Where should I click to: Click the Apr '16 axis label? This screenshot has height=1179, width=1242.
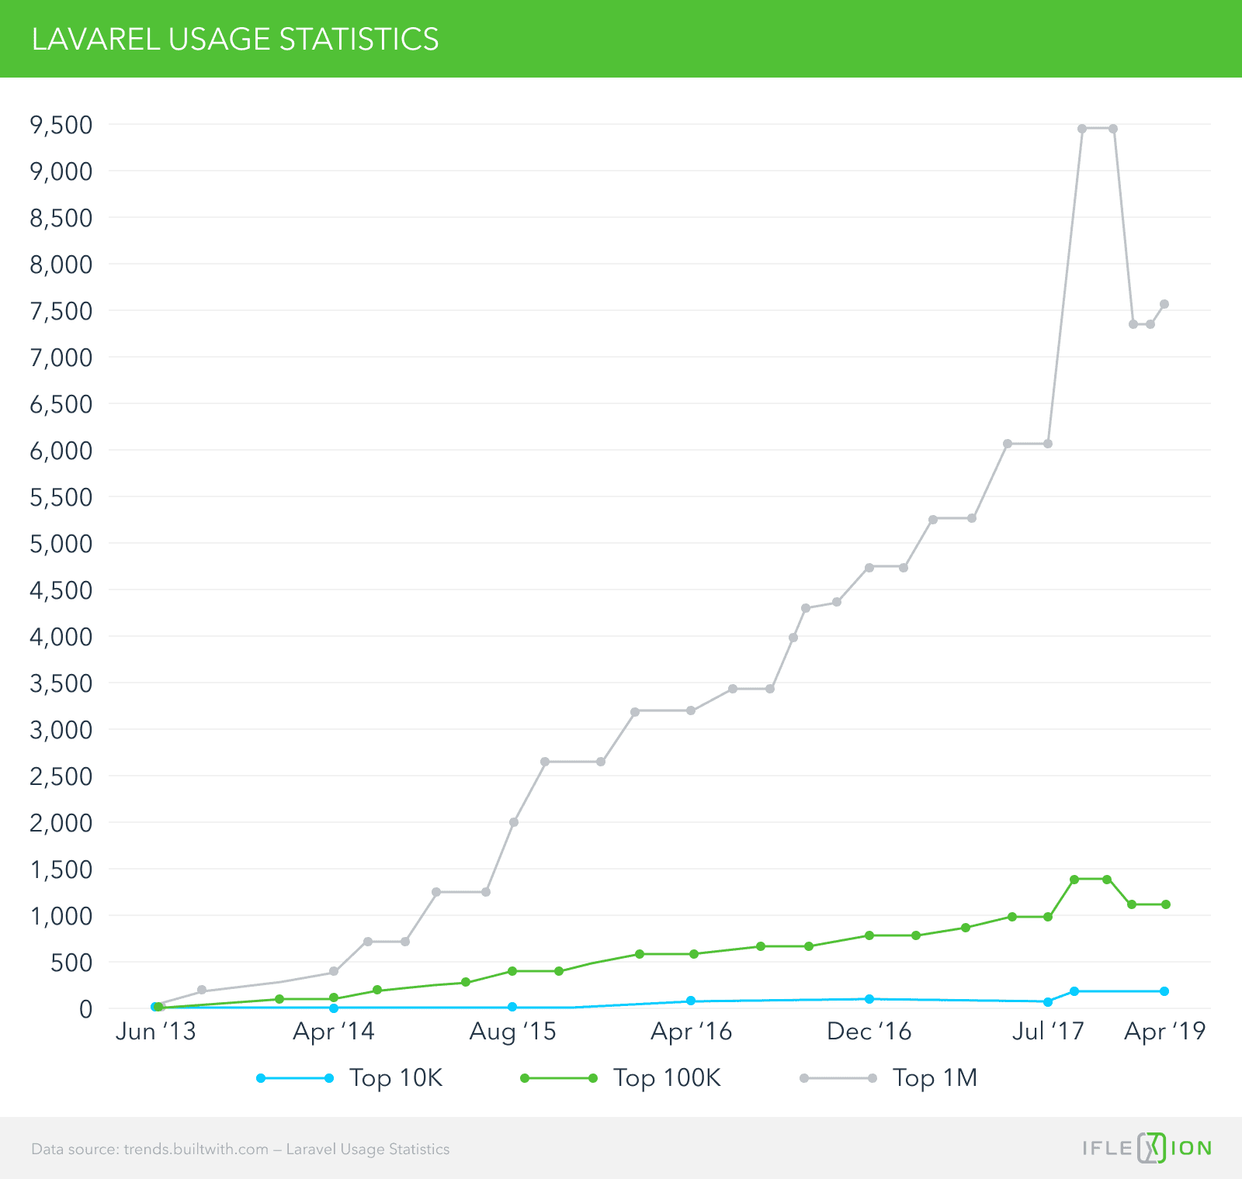point(692,1032)
